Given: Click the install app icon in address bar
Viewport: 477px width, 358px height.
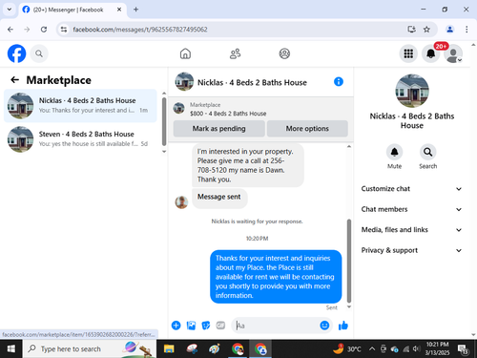Looking at the screenshot, I should tap(411, 30).
